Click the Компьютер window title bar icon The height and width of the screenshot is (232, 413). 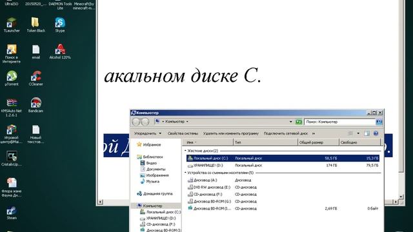pyautogui.click(x=134, y=113)
